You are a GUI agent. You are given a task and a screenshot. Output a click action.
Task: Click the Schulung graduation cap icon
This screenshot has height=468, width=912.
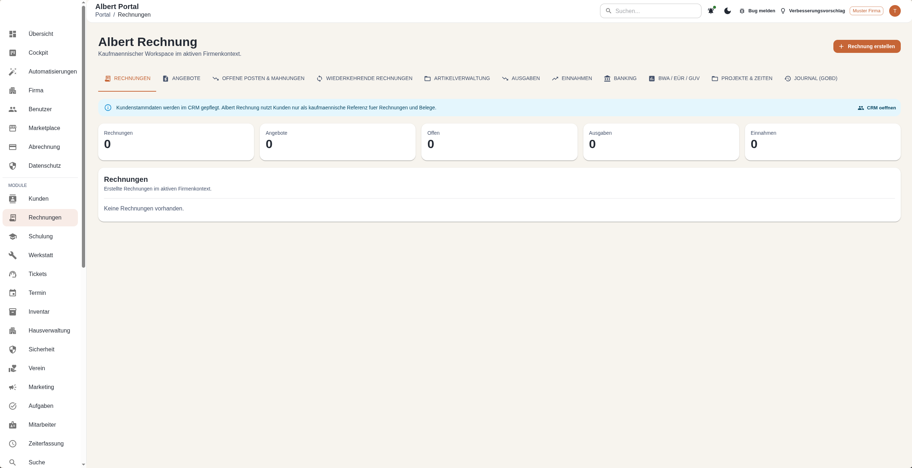tap(13, 237)
